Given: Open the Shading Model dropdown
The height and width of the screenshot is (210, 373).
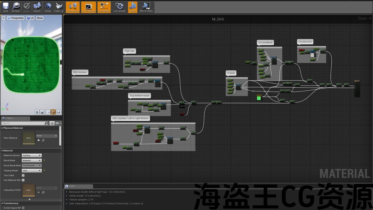Looking at the screenshot, I should (32, 171).
